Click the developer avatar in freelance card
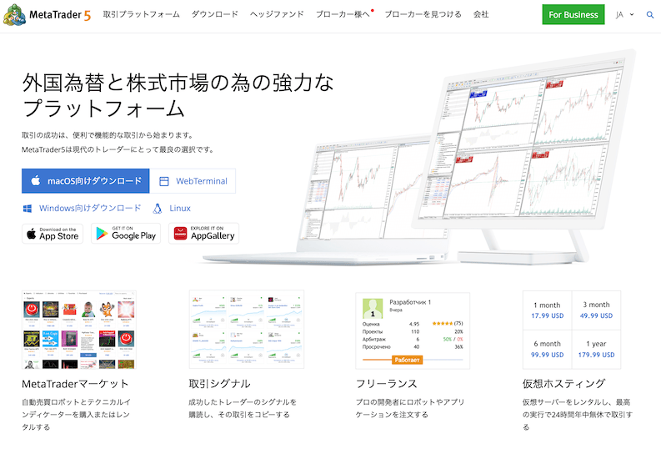The image size is (661, 449). tap(373, 309)
